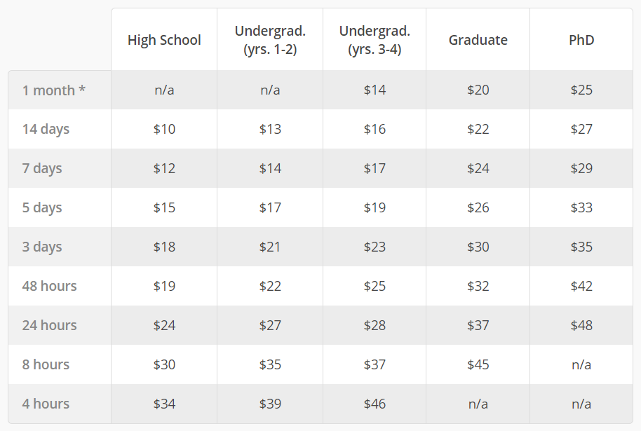This screenshot has width=641, height=431.
Task: Select $45 Graduate 8 hours price
Action: [478, 364]
